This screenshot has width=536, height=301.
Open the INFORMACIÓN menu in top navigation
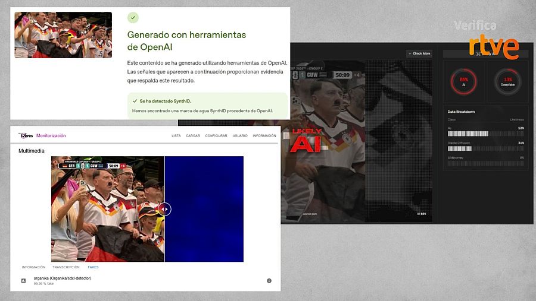pos(264,136)
